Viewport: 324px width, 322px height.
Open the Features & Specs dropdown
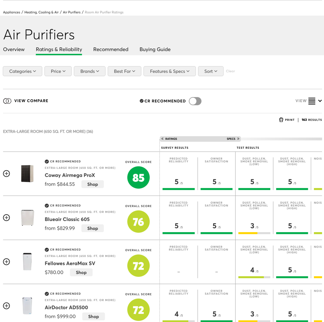click(x=170, y=71)
